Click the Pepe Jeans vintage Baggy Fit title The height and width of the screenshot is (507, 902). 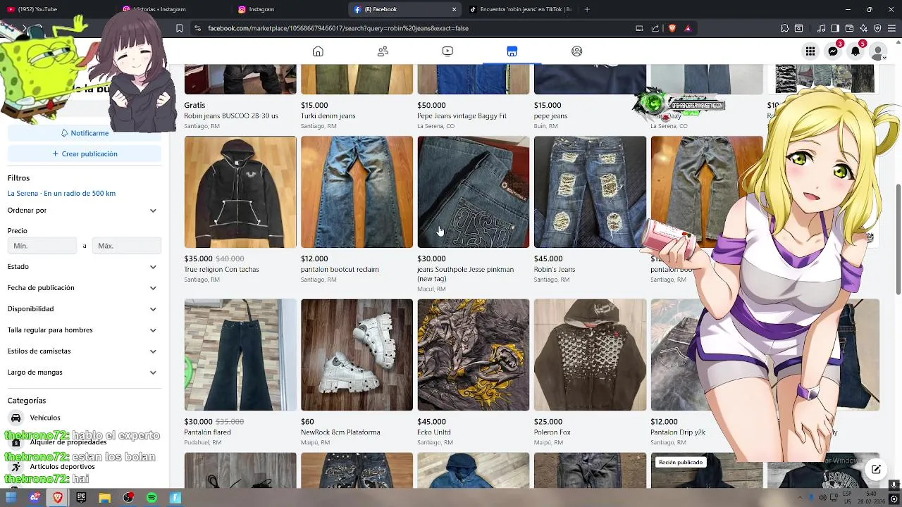(462, 116)
